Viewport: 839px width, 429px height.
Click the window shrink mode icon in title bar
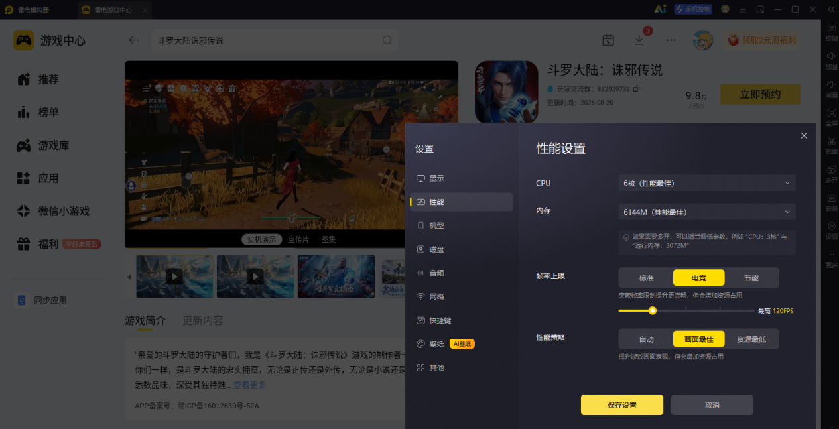click(760, 9)
